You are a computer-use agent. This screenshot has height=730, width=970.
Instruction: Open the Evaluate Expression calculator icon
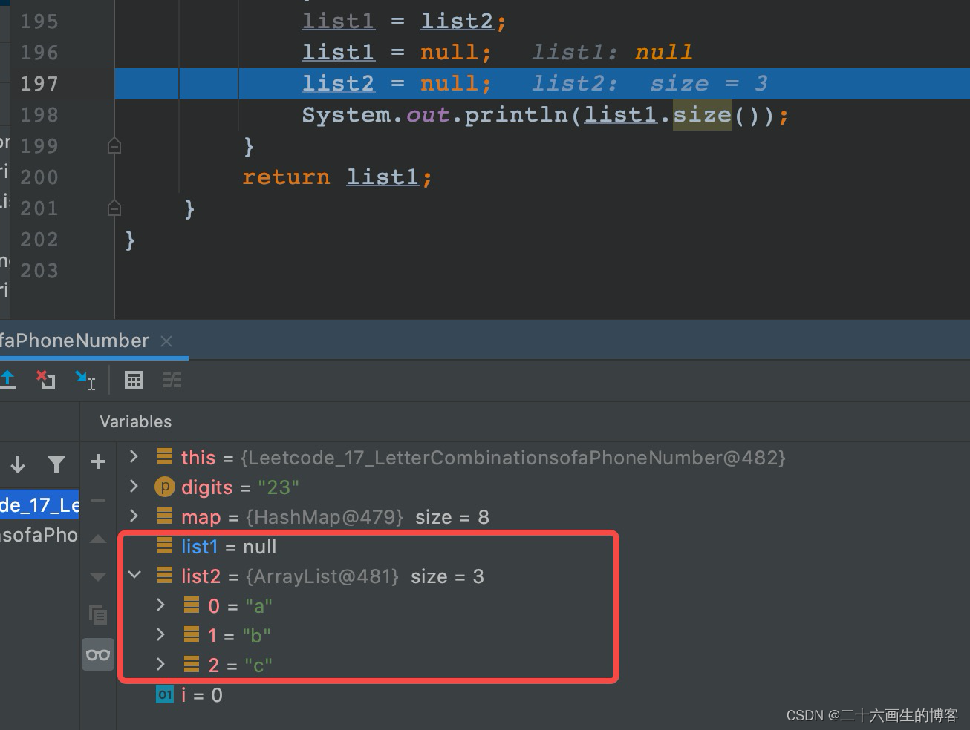134,380
